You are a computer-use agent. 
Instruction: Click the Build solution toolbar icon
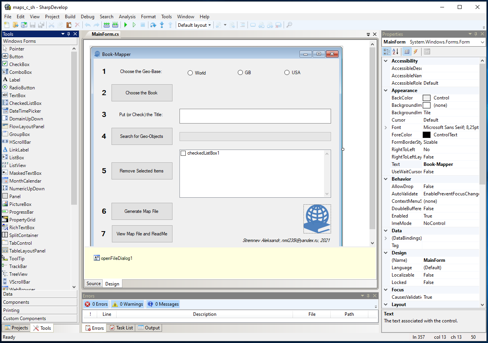pos(106,25)
